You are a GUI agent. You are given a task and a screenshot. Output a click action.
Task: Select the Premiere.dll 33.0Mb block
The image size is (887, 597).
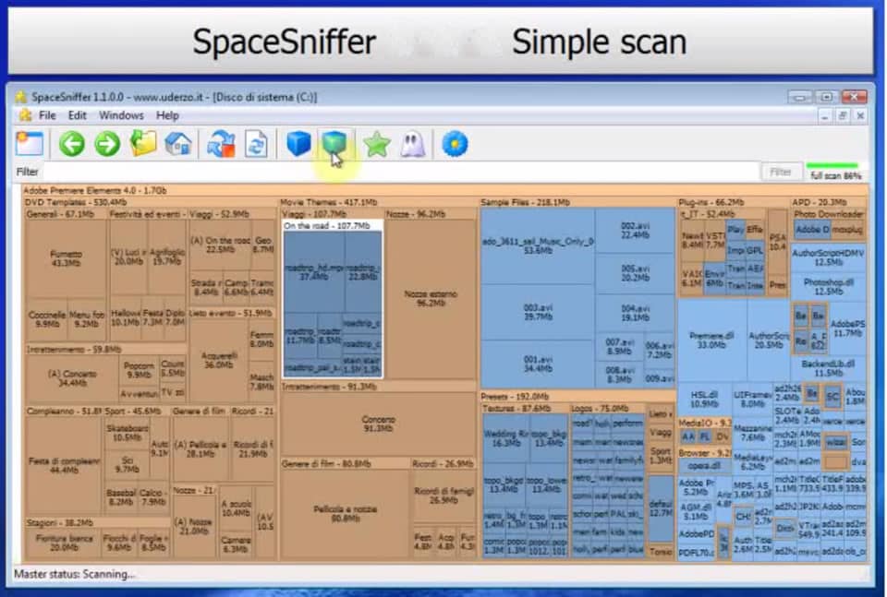[x=711, y=340]
